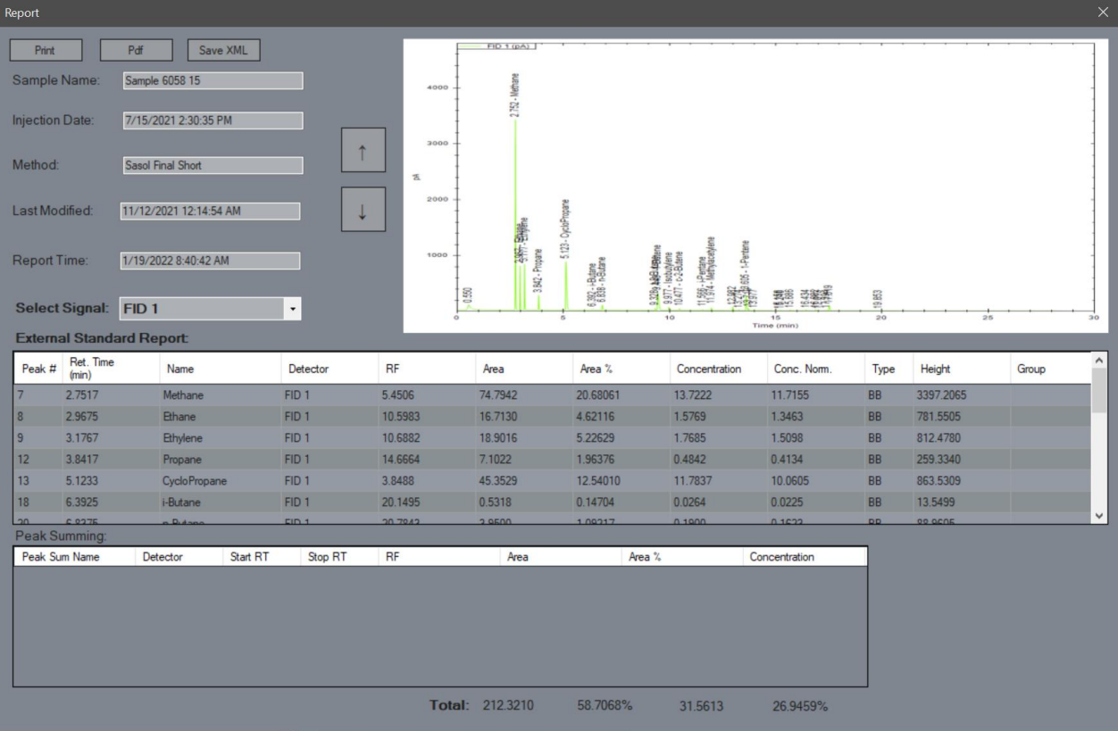Click the report table scrollbar up arrow
Viewport: 1118px width, 731px height.
(x=1098, y=360)
